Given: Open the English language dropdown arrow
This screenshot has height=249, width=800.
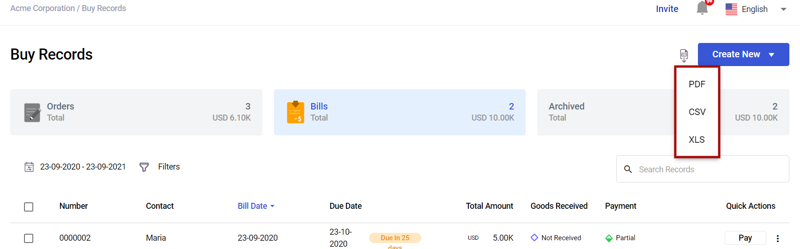Looking at the screenshot, I should (x=783, y=9).
